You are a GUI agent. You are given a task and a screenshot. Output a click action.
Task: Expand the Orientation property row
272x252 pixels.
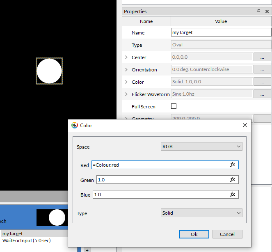(x=126, y=70)
